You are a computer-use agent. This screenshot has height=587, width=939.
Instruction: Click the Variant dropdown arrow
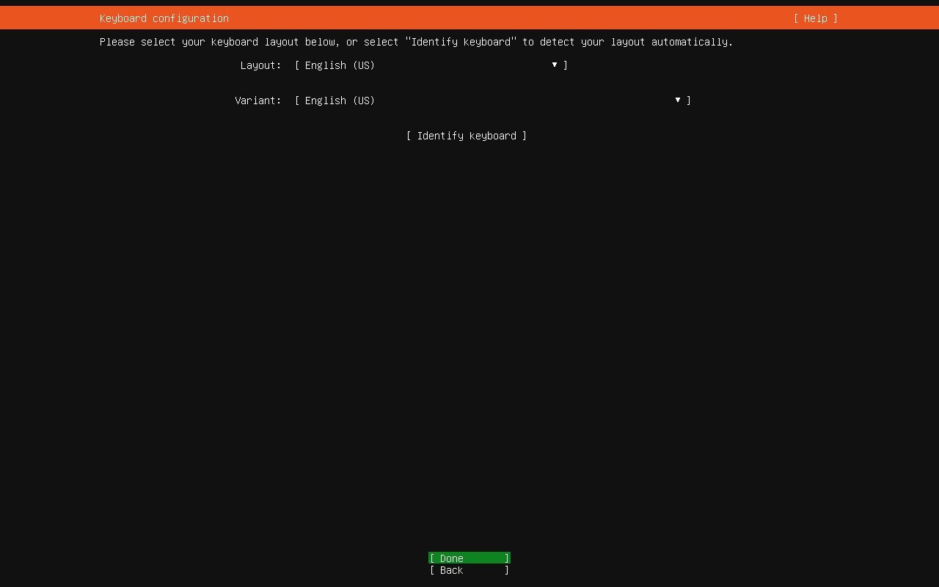pyautogui.click(x=676, y=101)
